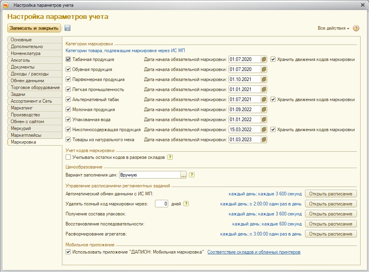This screenshot has width=369, height=272.
Task: Open calendar for Легкая промышленность date
Action: [x=264, y=89]
